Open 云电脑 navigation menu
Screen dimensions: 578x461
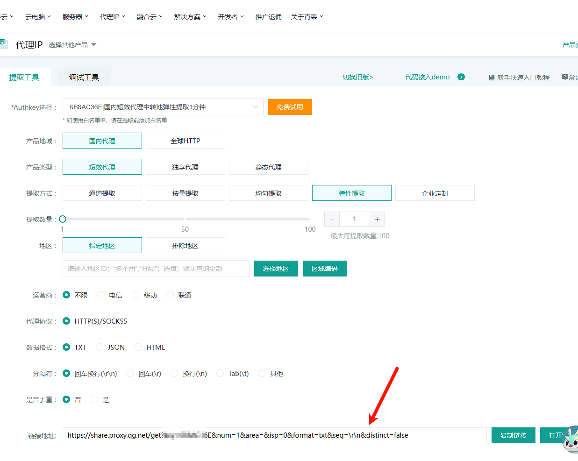point(38,17)
